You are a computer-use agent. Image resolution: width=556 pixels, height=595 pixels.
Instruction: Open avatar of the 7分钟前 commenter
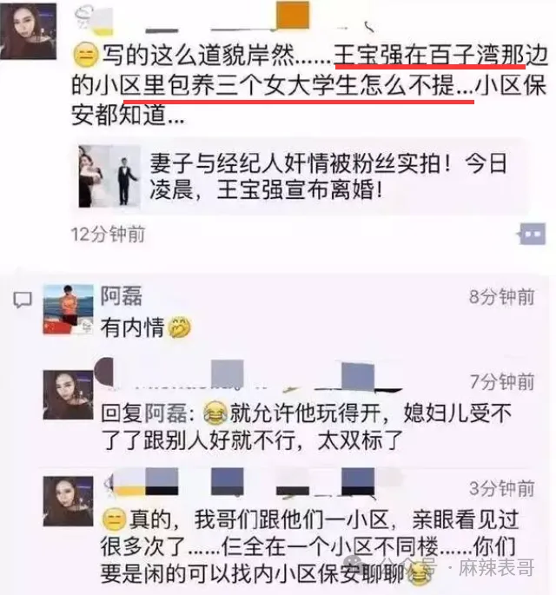[x=69, y=394]
